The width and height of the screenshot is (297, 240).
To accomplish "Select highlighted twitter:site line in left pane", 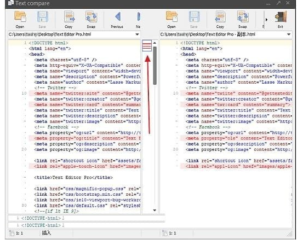I will (85, 93).
